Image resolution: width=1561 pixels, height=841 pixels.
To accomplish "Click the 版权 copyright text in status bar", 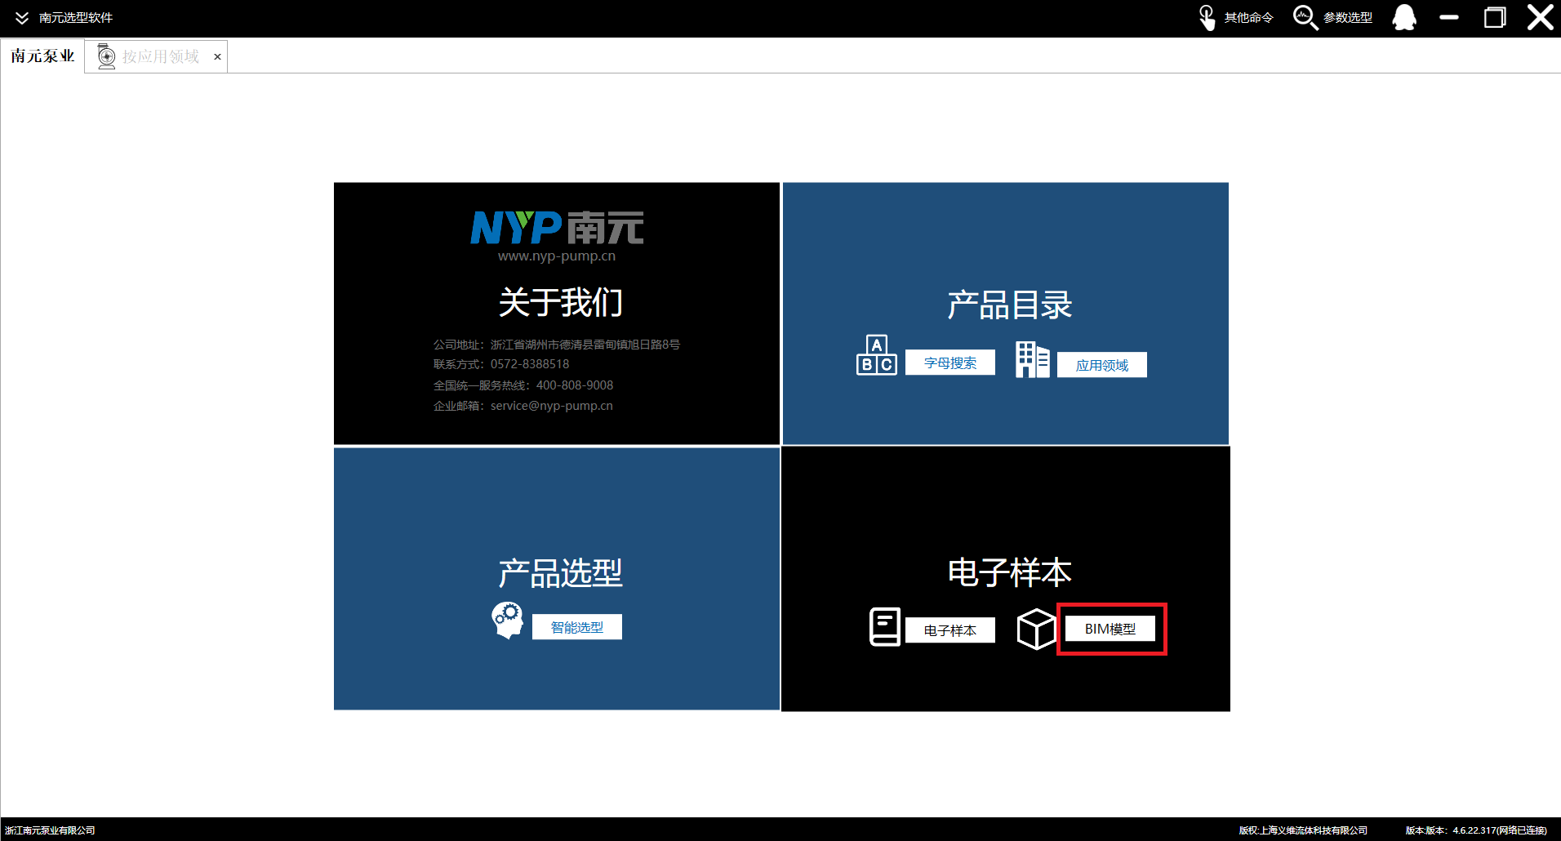I will pos(1303,830).
